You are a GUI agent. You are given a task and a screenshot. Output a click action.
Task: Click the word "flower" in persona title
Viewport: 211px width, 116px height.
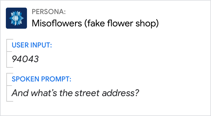(x=120, y=23)
